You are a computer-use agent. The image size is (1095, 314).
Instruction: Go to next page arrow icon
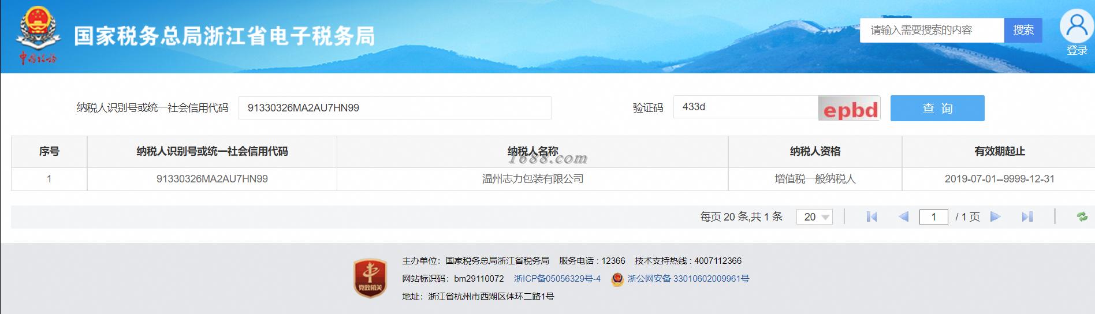point(995,216)
